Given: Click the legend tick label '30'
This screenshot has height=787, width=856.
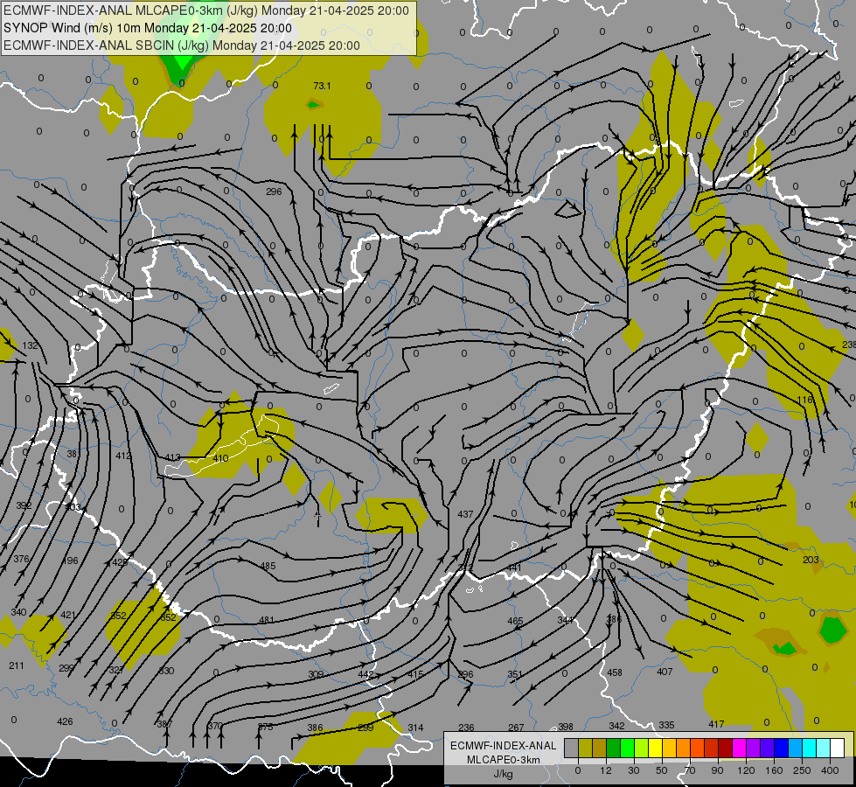Looking at the screenshot, I should tap(634, 770).
